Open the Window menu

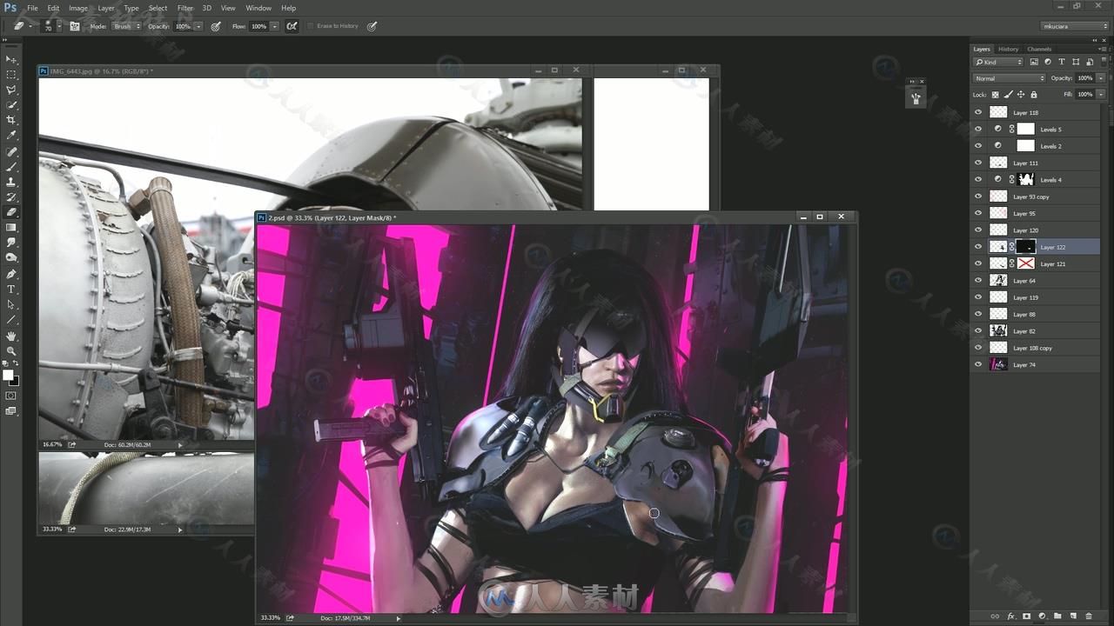(x=258, y=8)
